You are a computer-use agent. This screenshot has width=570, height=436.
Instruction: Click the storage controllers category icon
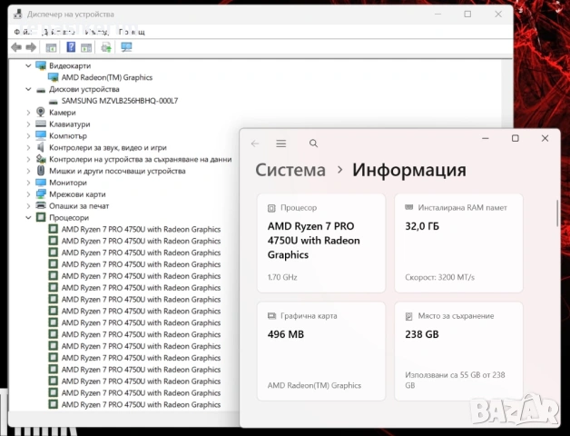point(41,159)
